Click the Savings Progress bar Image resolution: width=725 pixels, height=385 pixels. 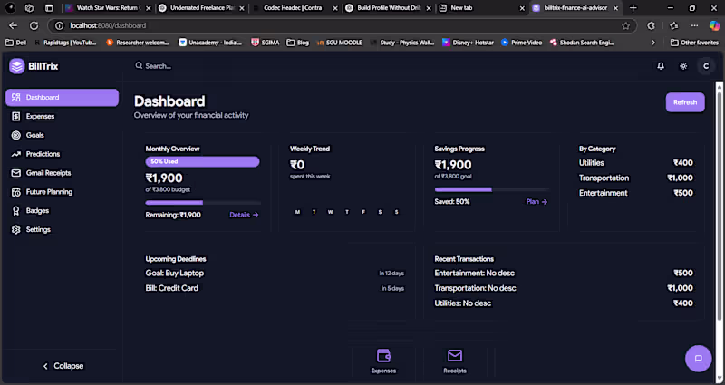pos(492,189)
